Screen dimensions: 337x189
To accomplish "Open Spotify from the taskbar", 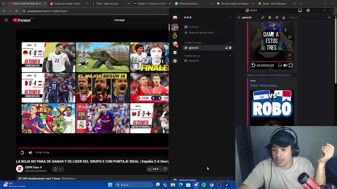I will (204, 185).
